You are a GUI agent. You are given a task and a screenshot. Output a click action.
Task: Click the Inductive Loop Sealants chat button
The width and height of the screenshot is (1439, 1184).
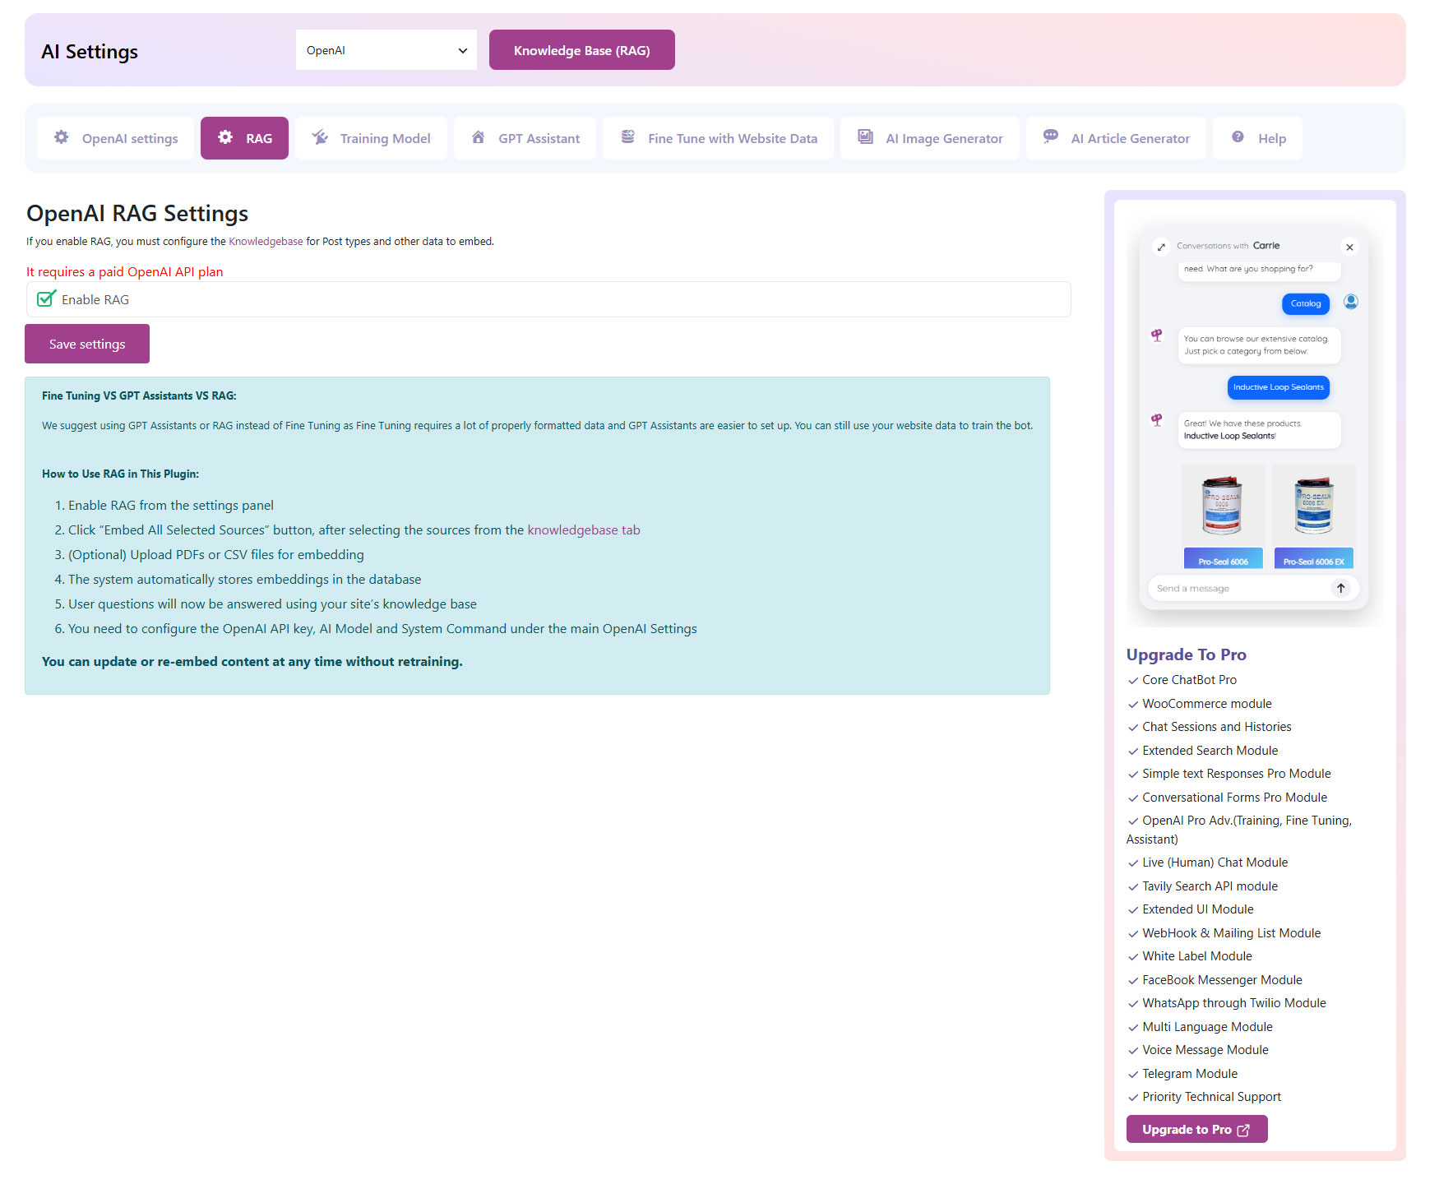(x=1279, y=387)
